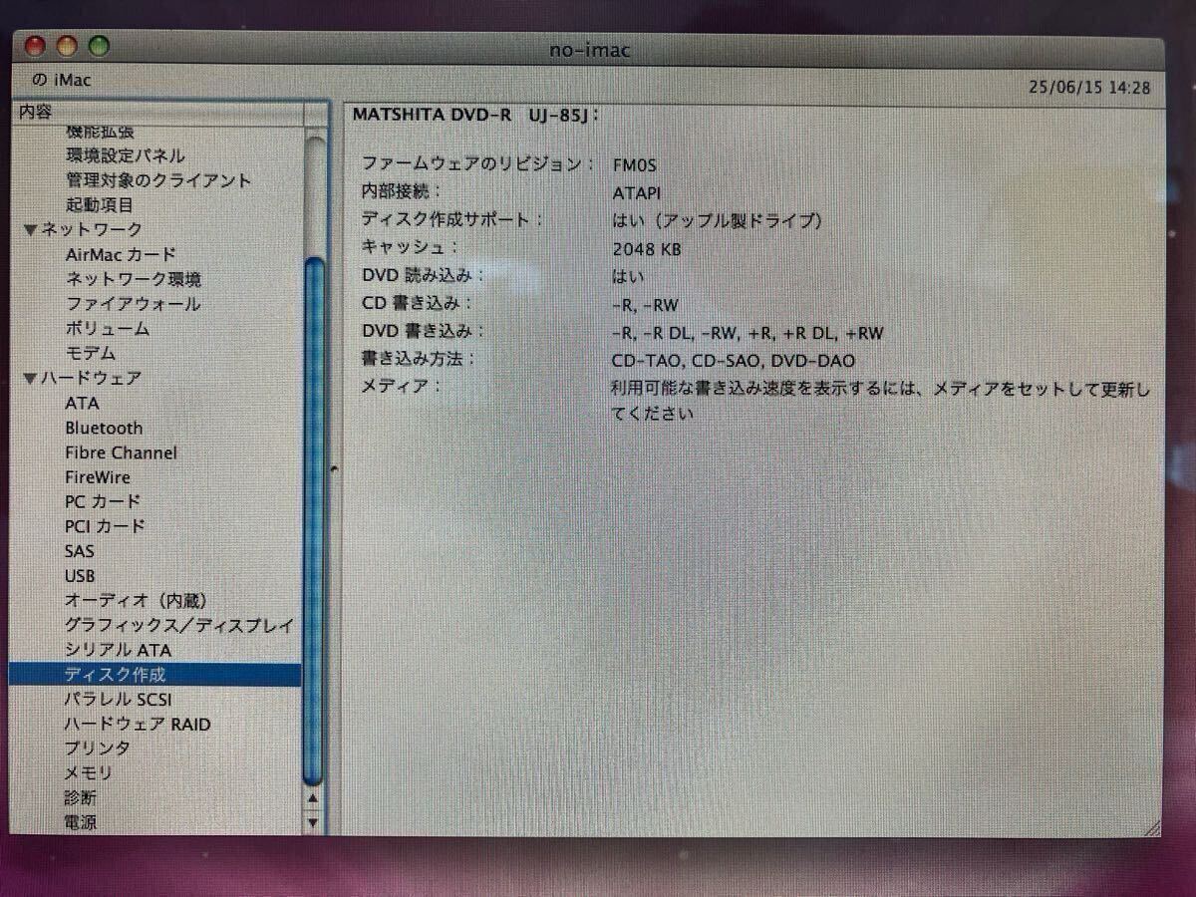1196x897 pixels.
Task: Open パラレル SCSI entry
Action: point(119,700)
